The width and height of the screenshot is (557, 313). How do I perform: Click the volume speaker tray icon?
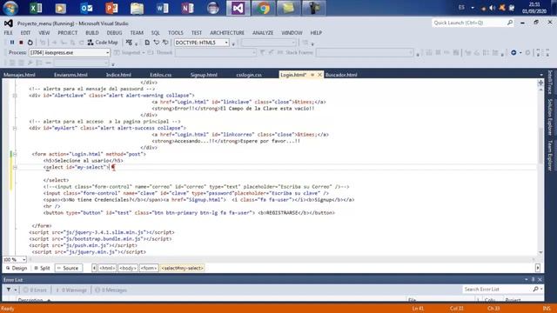[492, 8]
